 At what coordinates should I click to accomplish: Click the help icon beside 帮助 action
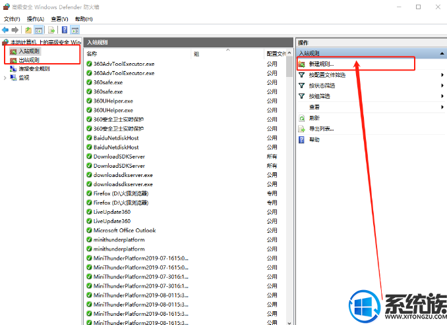coord(301,139)
